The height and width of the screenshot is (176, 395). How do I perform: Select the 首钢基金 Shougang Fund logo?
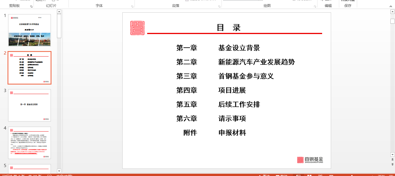pyautogui.click(x=310, y=160)
